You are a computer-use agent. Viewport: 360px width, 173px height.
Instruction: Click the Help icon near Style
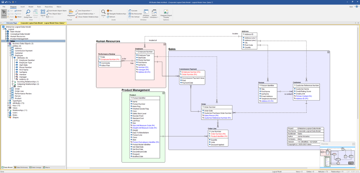pyautogui.click(x=357, y=7)
